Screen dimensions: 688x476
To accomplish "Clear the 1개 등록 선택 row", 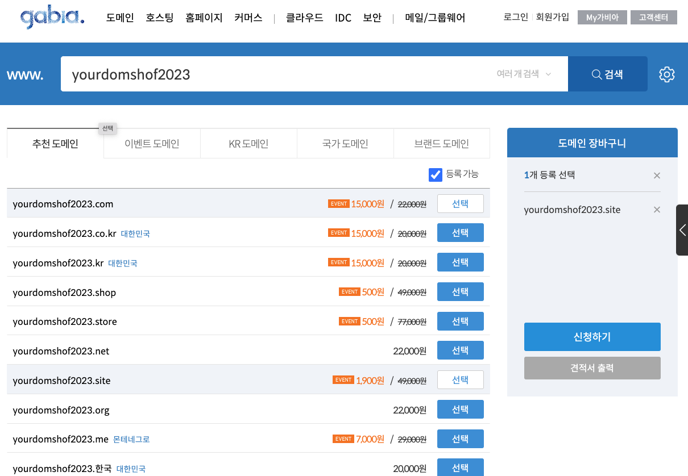I will click(x=657, y=176).
